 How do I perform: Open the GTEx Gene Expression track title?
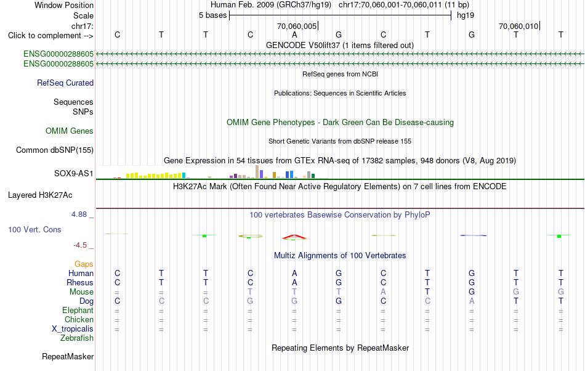[340, 160]
